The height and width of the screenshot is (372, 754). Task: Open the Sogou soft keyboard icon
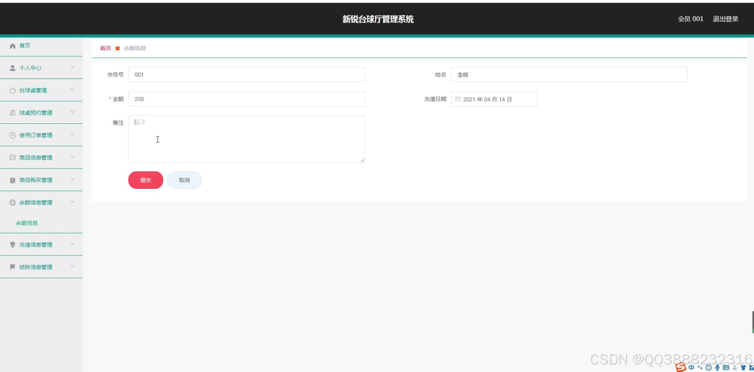(x=726, y=368)
